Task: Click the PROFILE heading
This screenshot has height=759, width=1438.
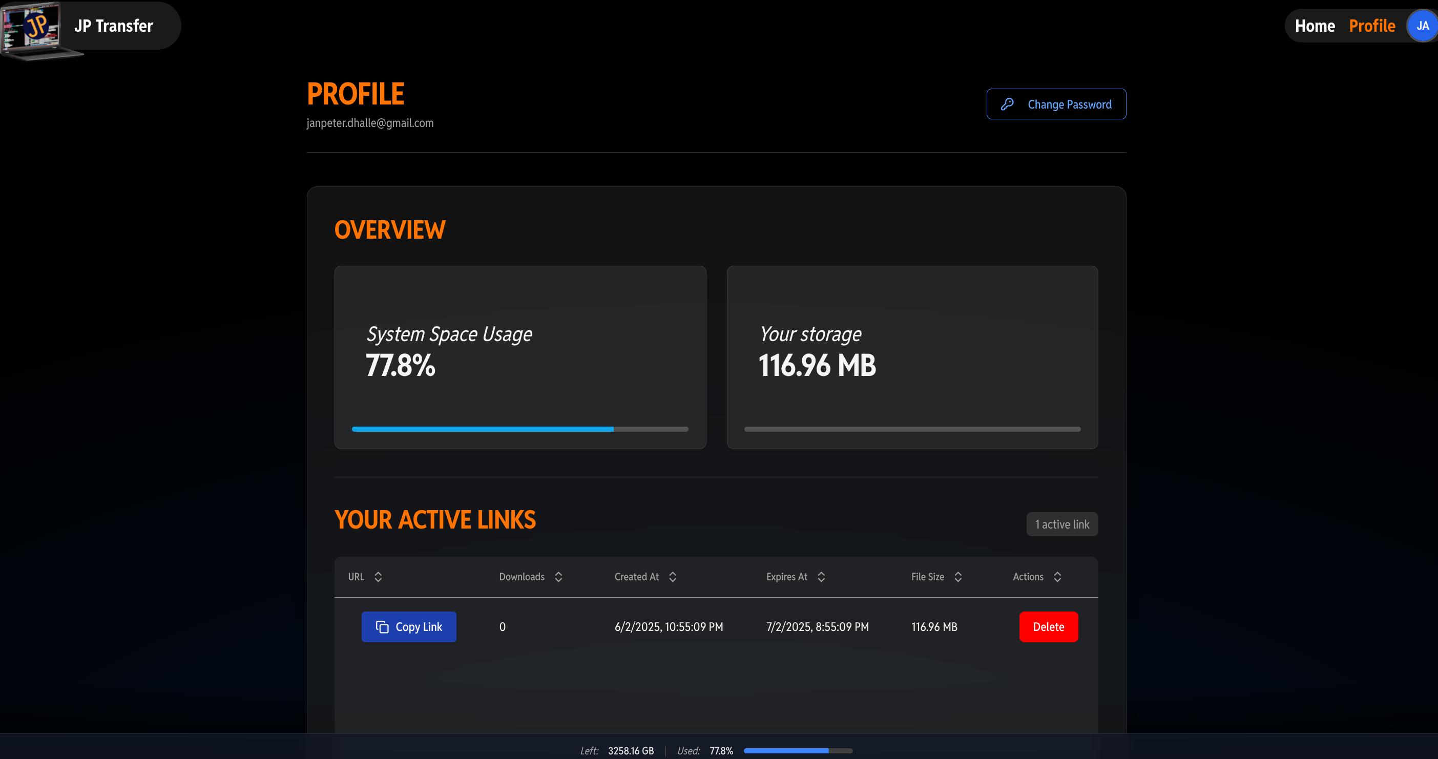Action: click(355, 94)
